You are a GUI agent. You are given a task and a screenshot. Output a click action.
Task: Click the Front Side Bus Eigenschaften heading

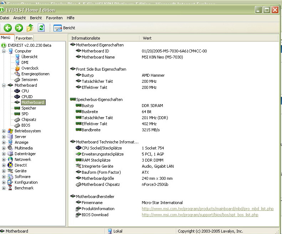(101, 69)
